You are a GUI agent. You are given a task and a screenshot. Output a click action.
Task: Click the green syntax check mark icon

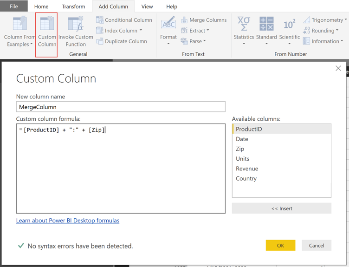(x=21, y=246)
